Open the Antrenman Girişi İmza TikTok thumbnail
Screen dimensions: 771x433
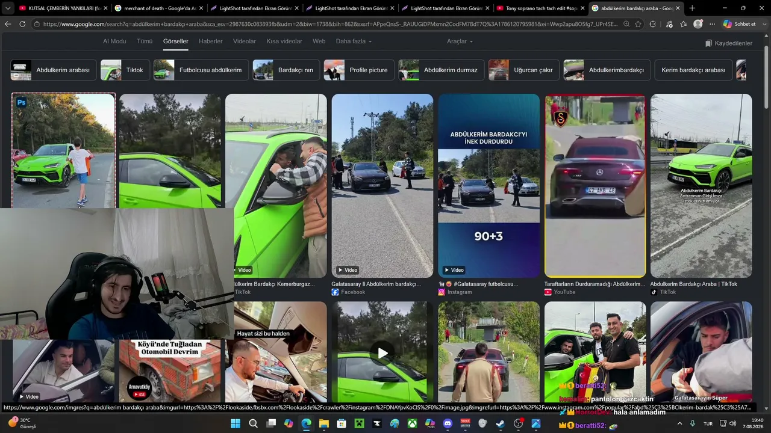(701, 185)
